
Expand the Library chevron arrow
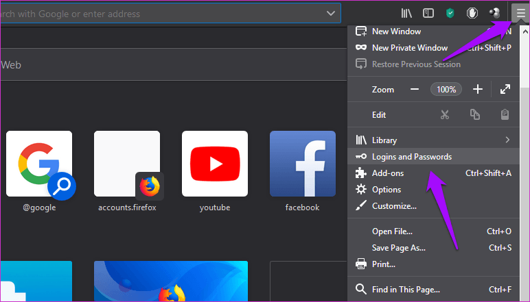coord(507,140)
